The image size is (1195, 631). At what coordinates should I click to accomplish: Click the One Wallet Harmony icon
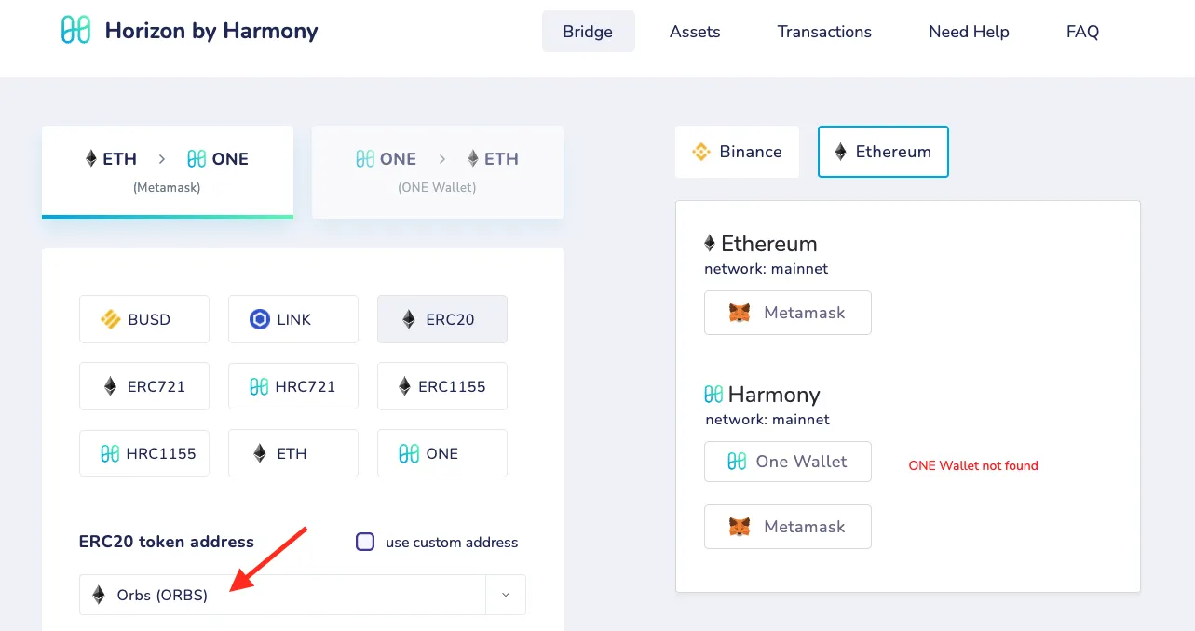pyautogui.click(x=737, y=462)
